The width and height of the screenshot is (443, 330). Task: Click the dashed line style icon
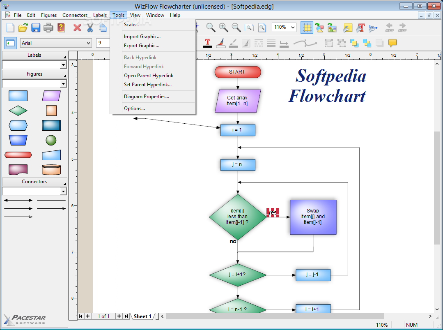tap(259, 43)
